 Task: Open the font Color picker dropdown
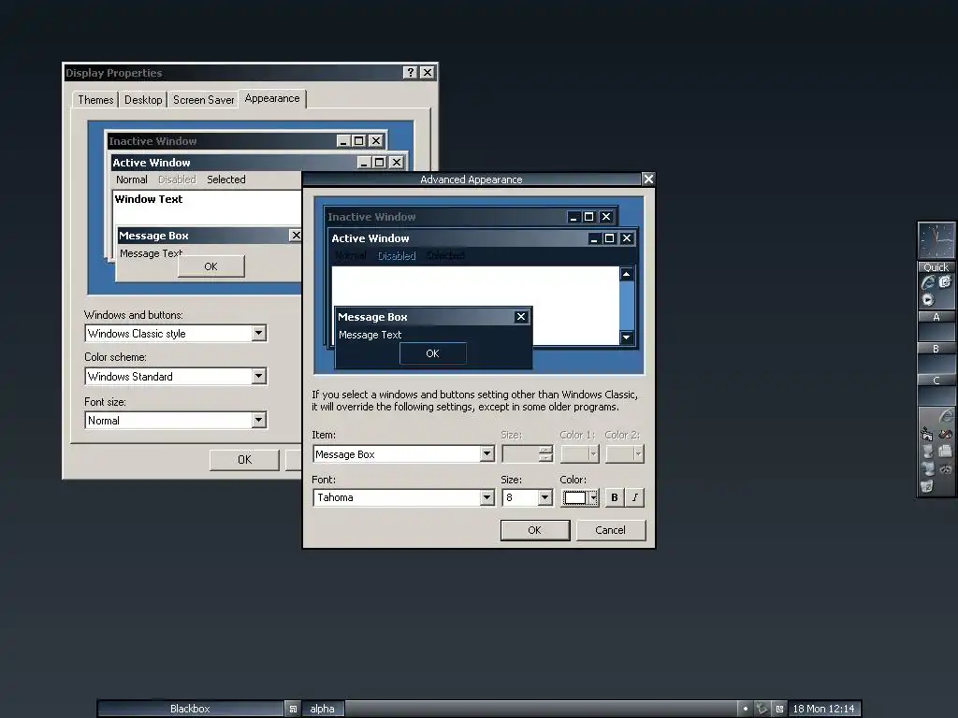[580, 497]
